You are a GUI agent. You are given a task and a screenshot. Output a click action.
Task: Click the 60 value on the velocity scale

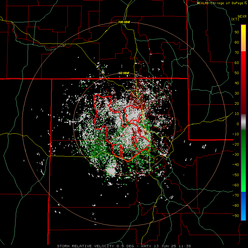tap(237, 63)
